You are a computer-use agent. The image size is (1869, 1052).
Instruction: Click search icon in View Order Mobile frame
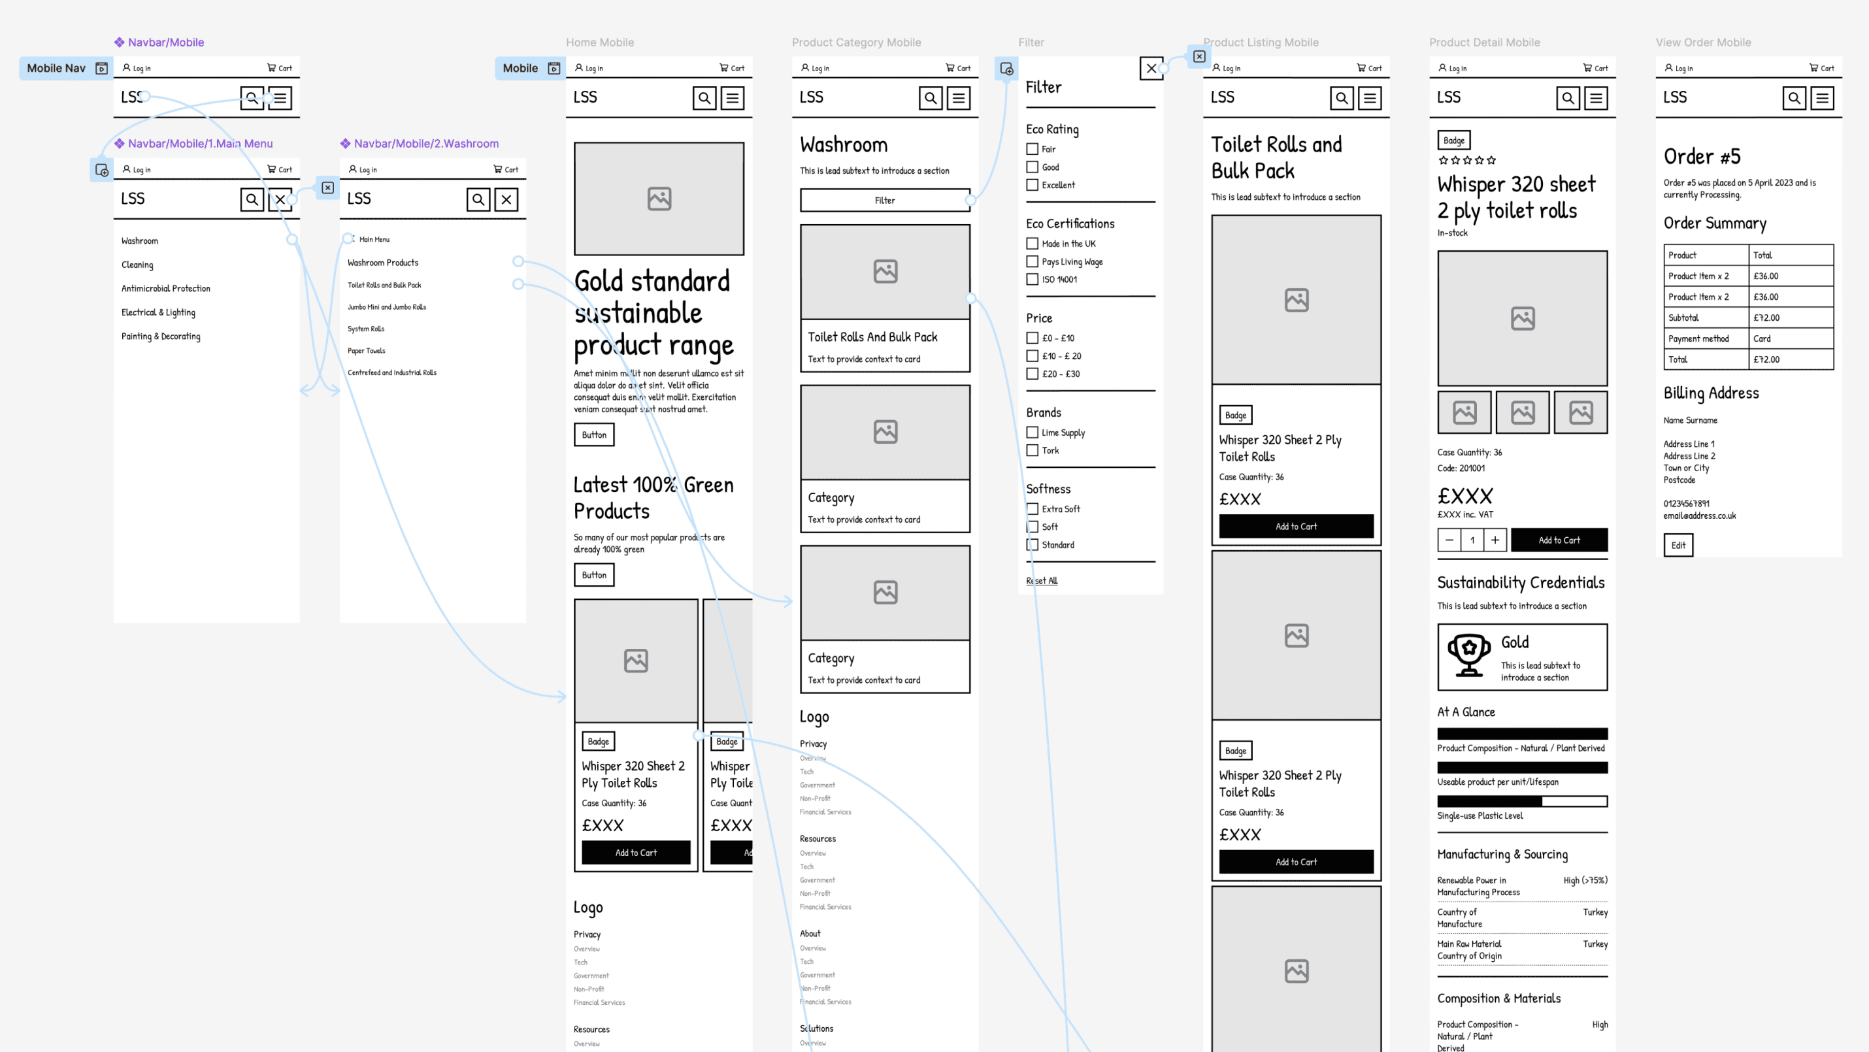point(1795,98)
